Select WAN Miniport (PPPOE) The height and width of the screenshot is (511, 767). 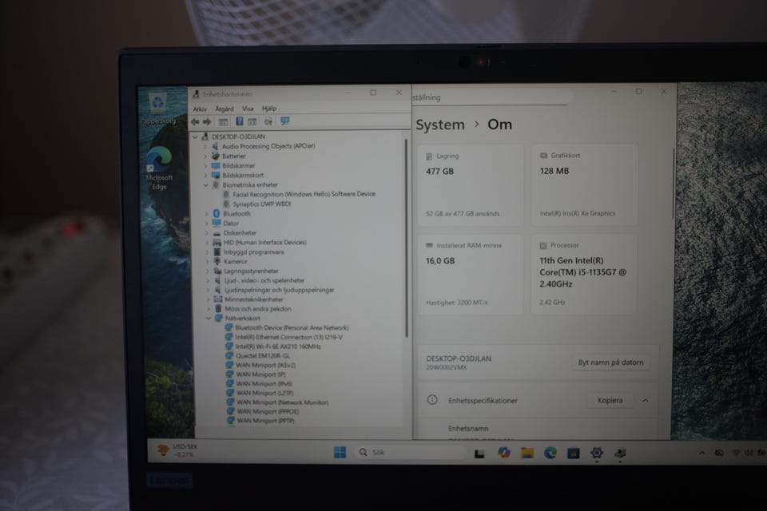(268, 412)
